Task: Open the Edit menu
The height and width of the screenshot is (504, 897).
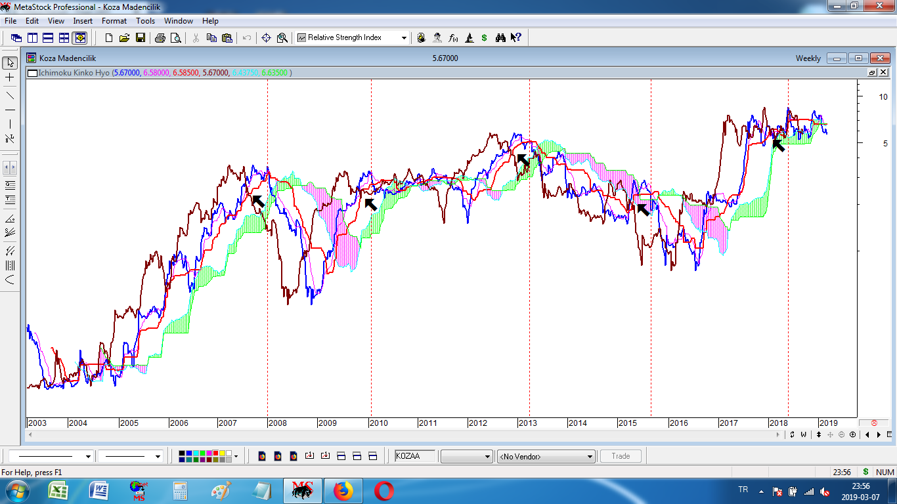Action: click(32, 21)
